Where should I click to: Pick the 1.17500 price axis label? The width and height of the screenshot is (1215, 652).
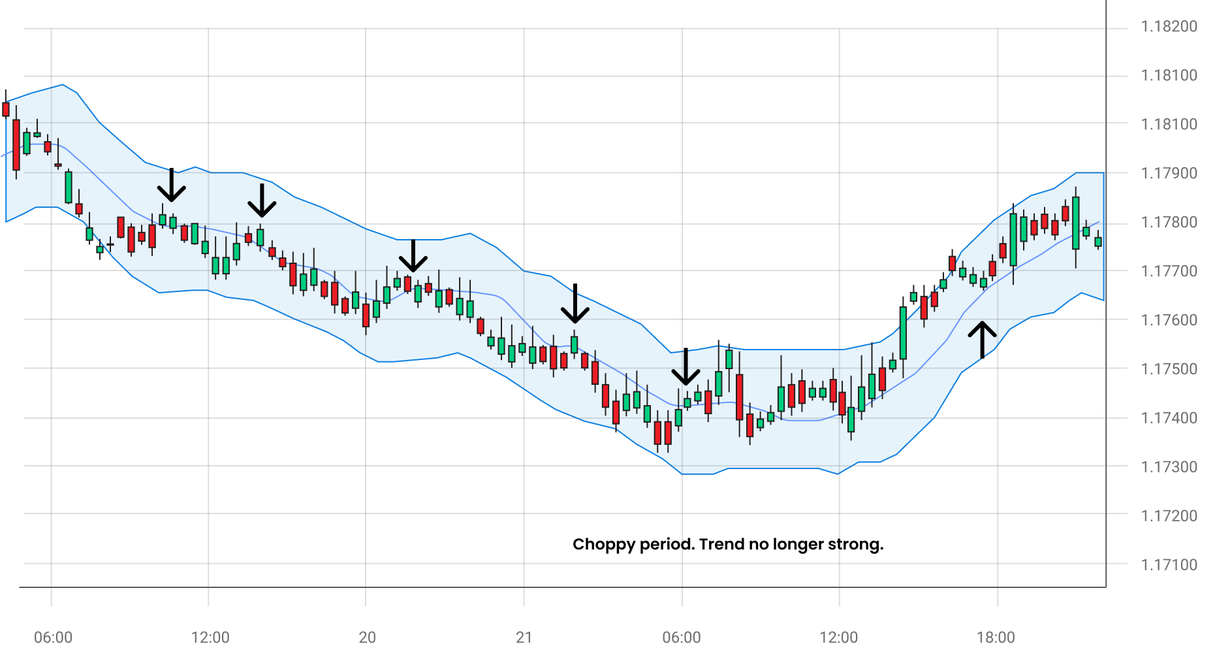tap(1169, 370)
